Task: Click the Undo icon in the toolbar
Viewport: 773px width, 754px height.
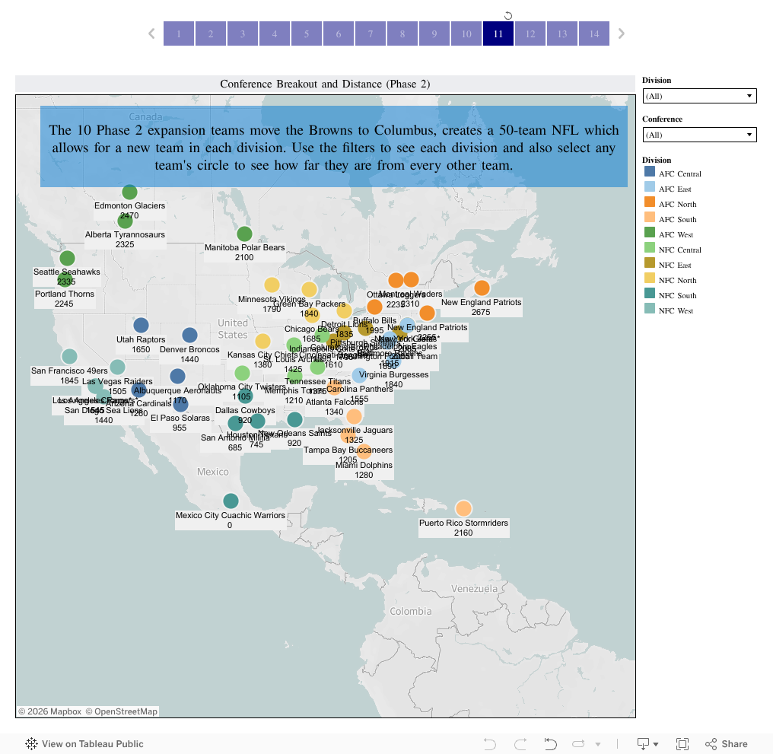Action: 490,743
